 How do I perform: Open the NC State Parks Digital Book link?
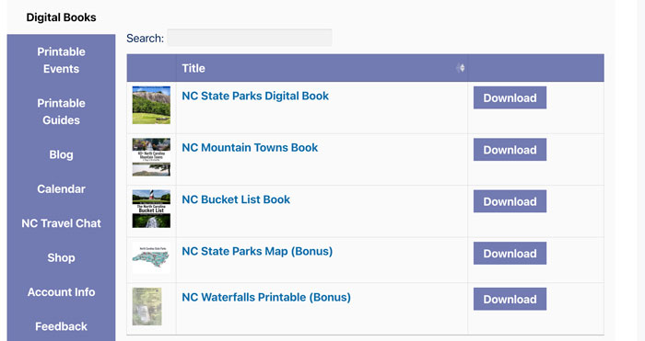click(x=255, y=96)
